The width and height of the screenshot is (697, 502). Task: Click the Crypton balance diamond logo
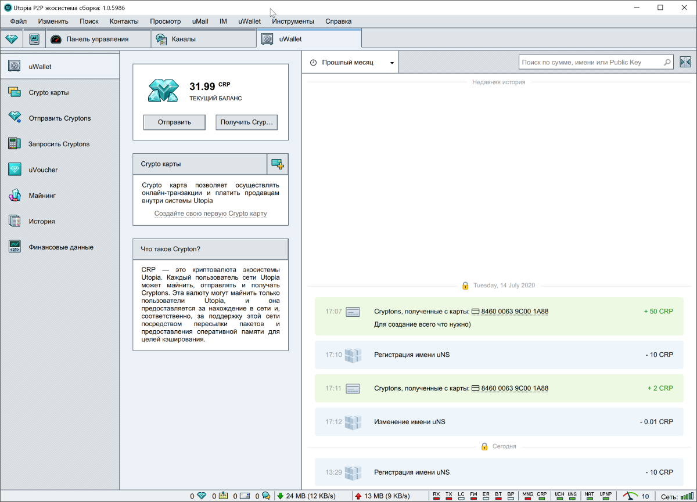click(x=163, y=90)
